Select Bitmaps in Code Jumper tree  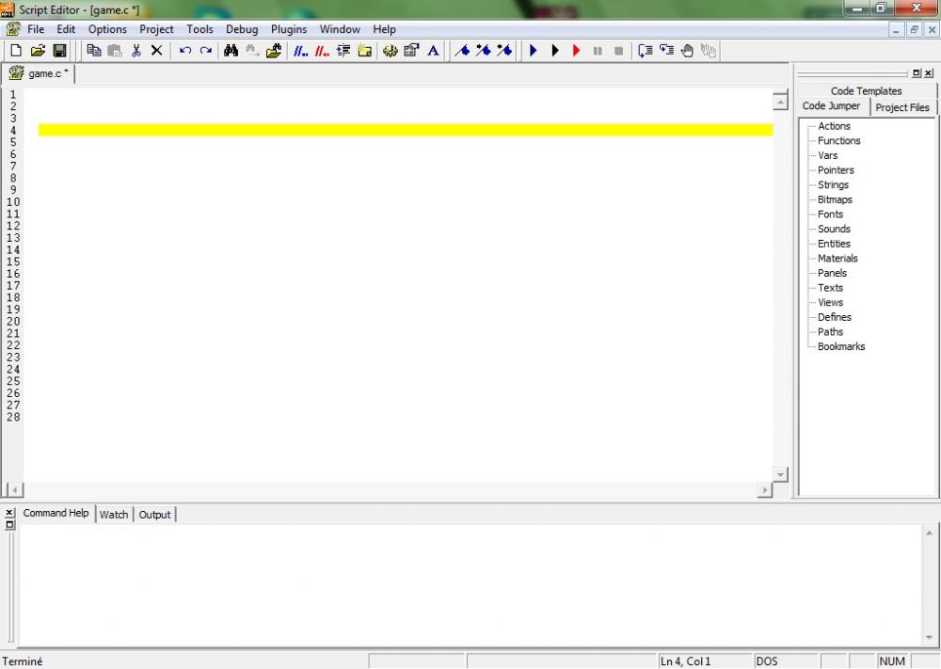835,199
